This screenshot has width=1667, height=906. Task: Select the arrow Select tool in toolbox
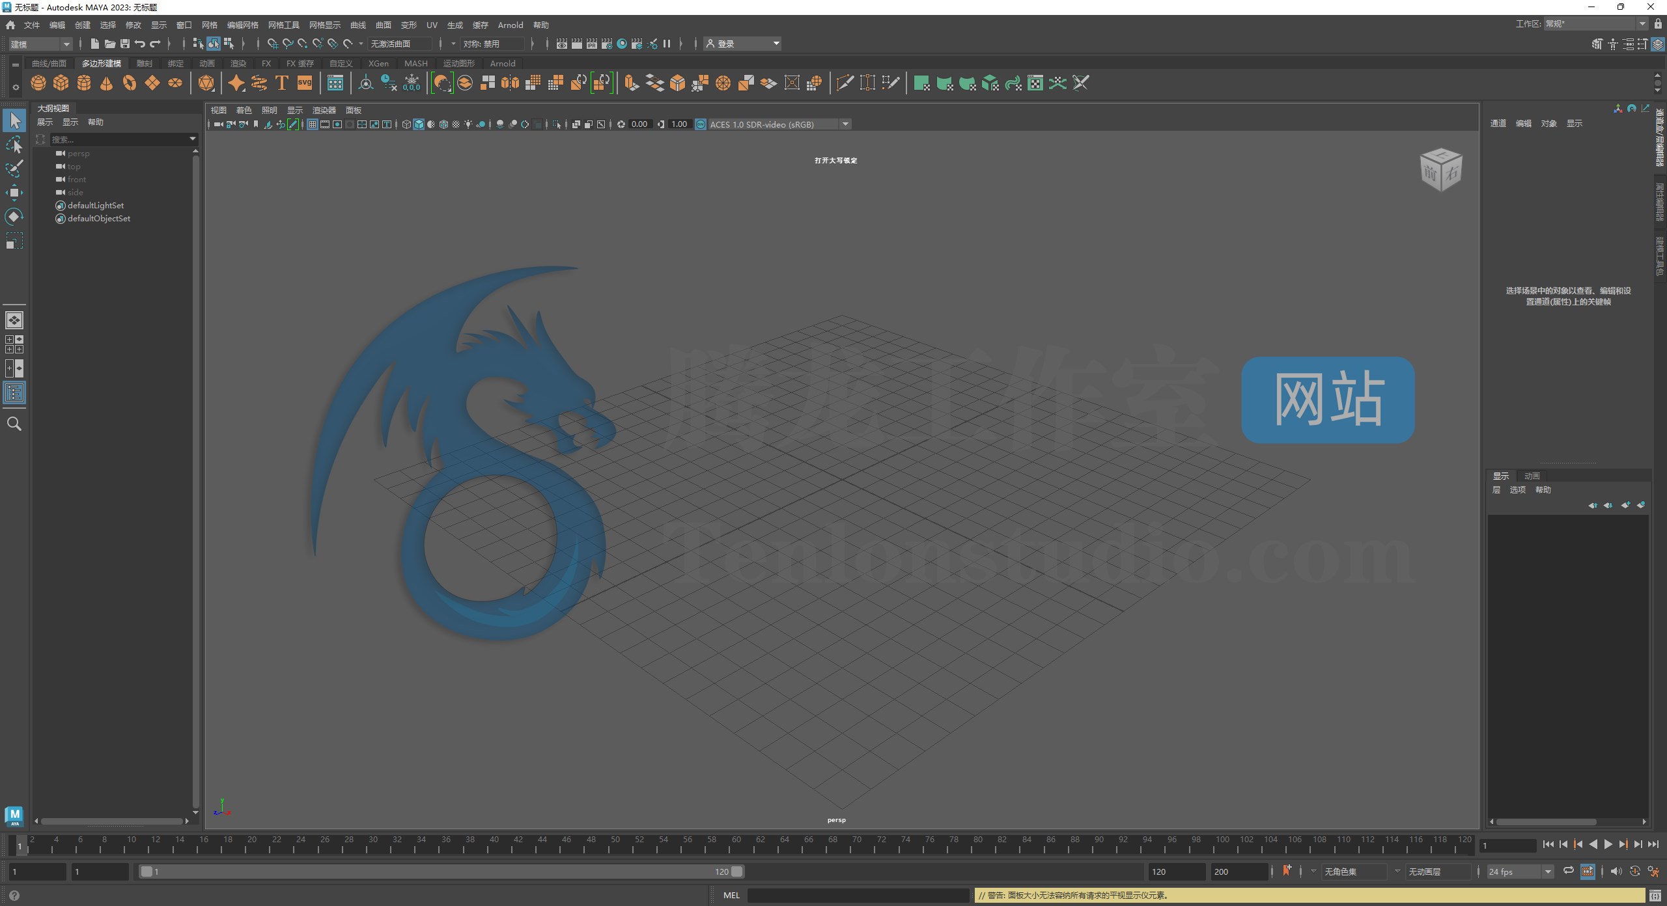[14, 120]
